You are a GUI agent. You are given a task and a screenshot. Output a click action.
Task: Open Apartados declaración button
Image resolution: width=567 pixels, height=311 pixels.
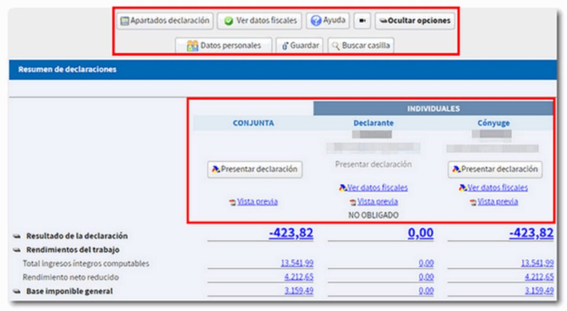(165, 21)
